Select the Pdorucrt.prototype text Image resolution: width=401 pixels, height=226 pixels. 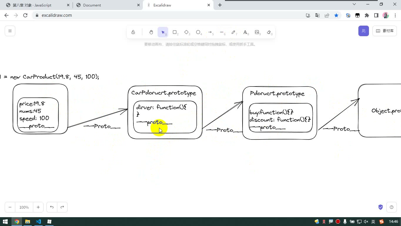(x=277, y=94)
